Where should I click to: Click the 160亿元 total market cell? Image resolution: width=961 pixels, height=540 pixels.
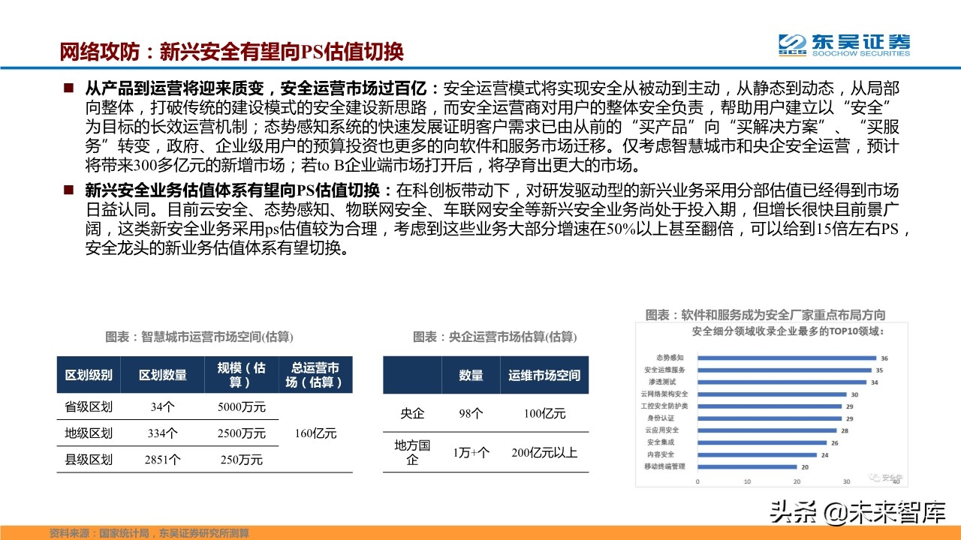(x=315, y=433)
